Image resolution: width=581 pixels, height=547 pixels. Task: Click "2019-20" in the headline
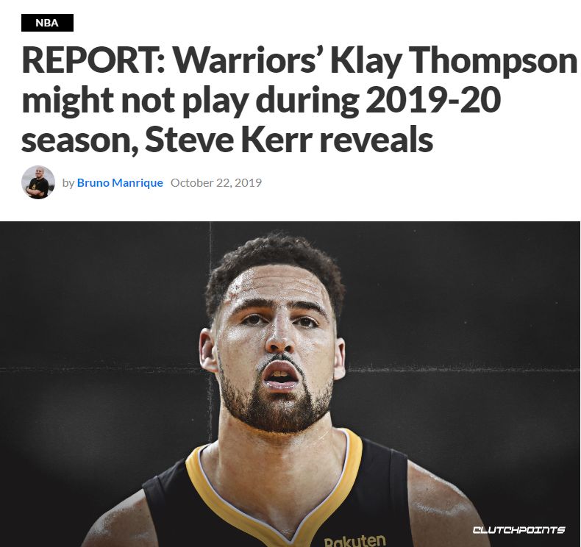(x=433, y=99)
